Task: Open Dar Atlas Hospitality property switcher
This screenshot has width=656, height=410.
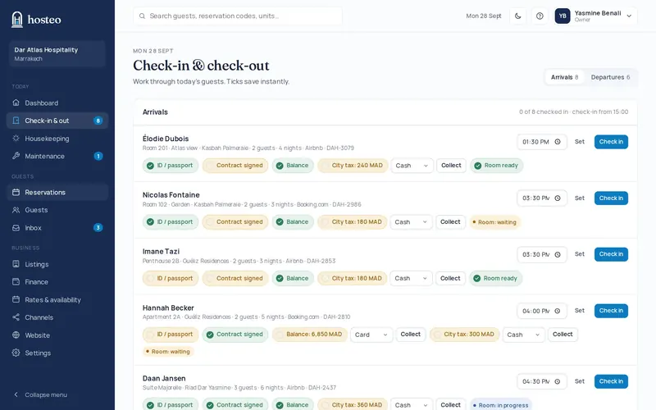Action: pos(57,53)
